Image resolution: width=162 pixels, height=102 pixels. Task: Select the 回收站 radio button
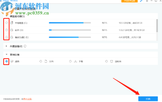106,61
